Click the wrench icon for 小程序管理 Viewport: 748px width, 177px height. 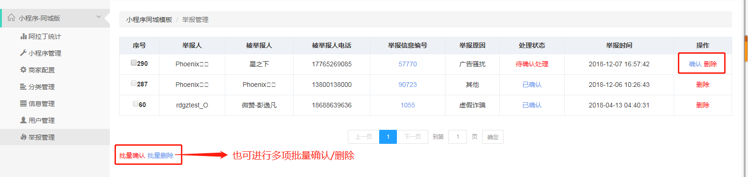pyautogui.click(x=23, y=53)
